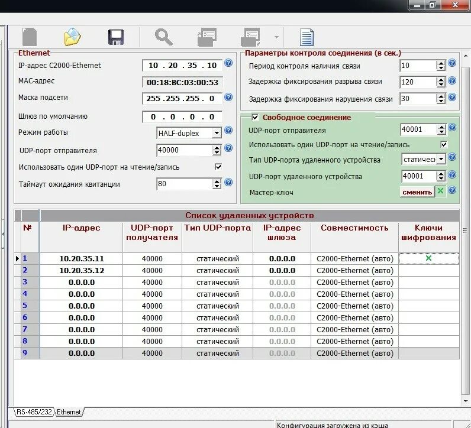Decrease Задержка фиксирования разрыва связи value
The height and width of the screenshot is (428, 471).
pos(441,85)
